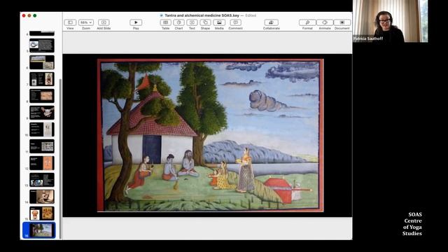Viewport: 448px width, 252px height.
Task: Select slide 5 thumbnail in navigator
Action: point(42,45)
